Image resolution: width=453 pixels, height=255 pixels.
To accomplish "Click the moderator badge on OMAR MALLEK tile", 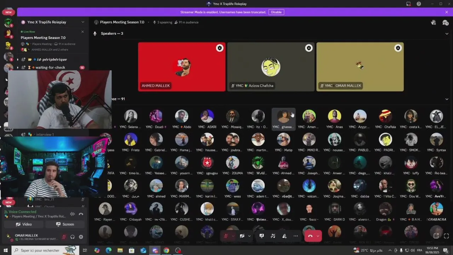I will point(398,48).
